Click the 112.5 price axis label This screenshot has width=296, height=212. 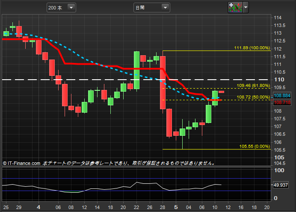[x=279, y=41]
